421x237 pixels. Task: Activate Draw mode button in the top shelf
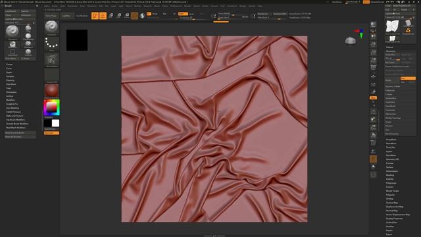[x=103, y=16]
